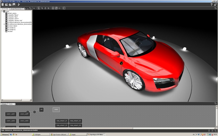
Task: Expand the 00.SolShowroom tree node
Action: coord(4,24)
